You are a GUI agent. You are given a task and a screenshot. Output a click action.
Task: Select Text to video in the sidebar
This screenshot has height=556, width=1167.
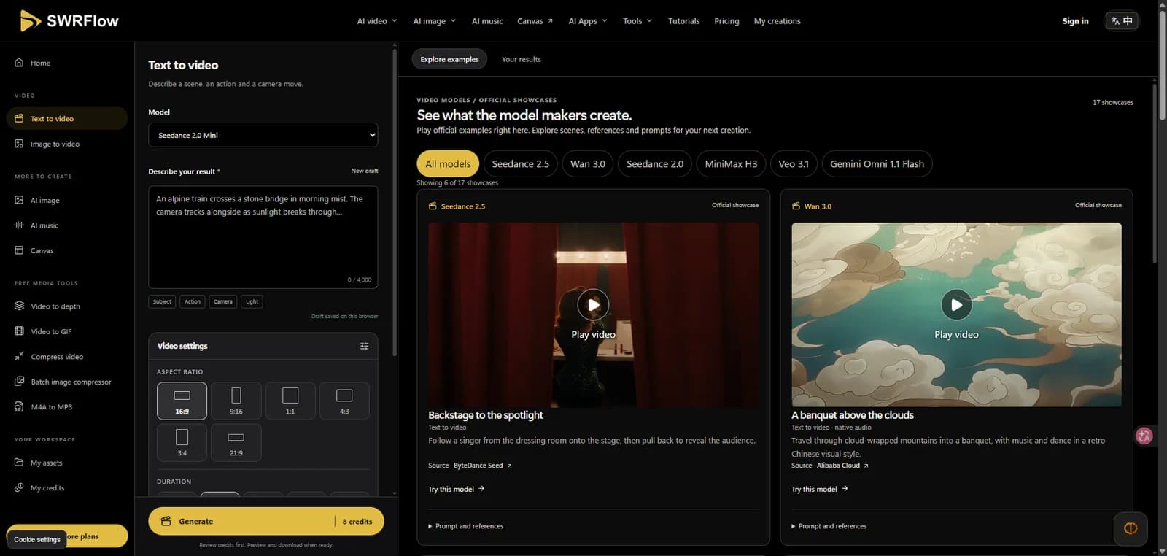[67, 118]
